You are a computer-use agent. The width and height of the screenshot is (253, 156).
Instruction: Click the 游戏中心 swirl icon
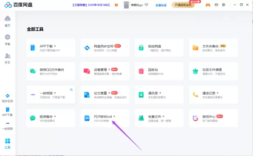pyautogui.click(x=195, y=118)
